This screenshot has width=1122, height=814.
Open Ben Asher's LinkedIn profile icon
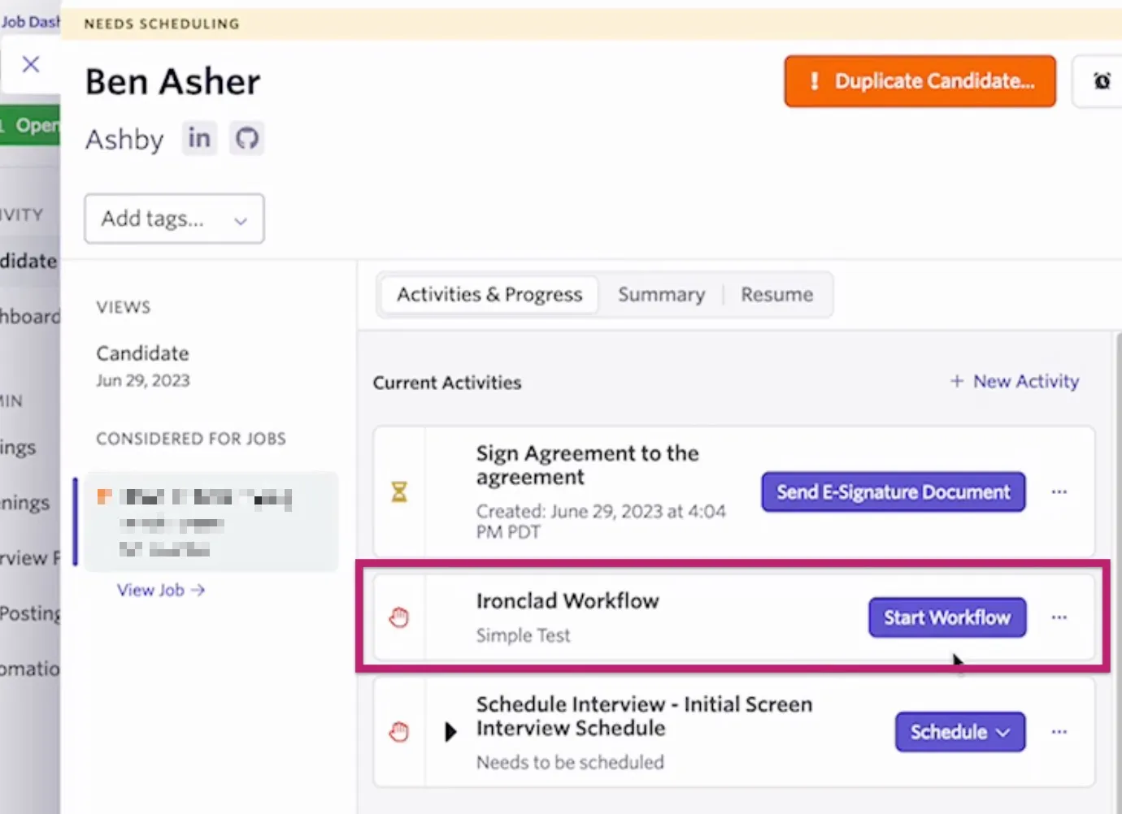pyautogui.click(x=199, y=138)
